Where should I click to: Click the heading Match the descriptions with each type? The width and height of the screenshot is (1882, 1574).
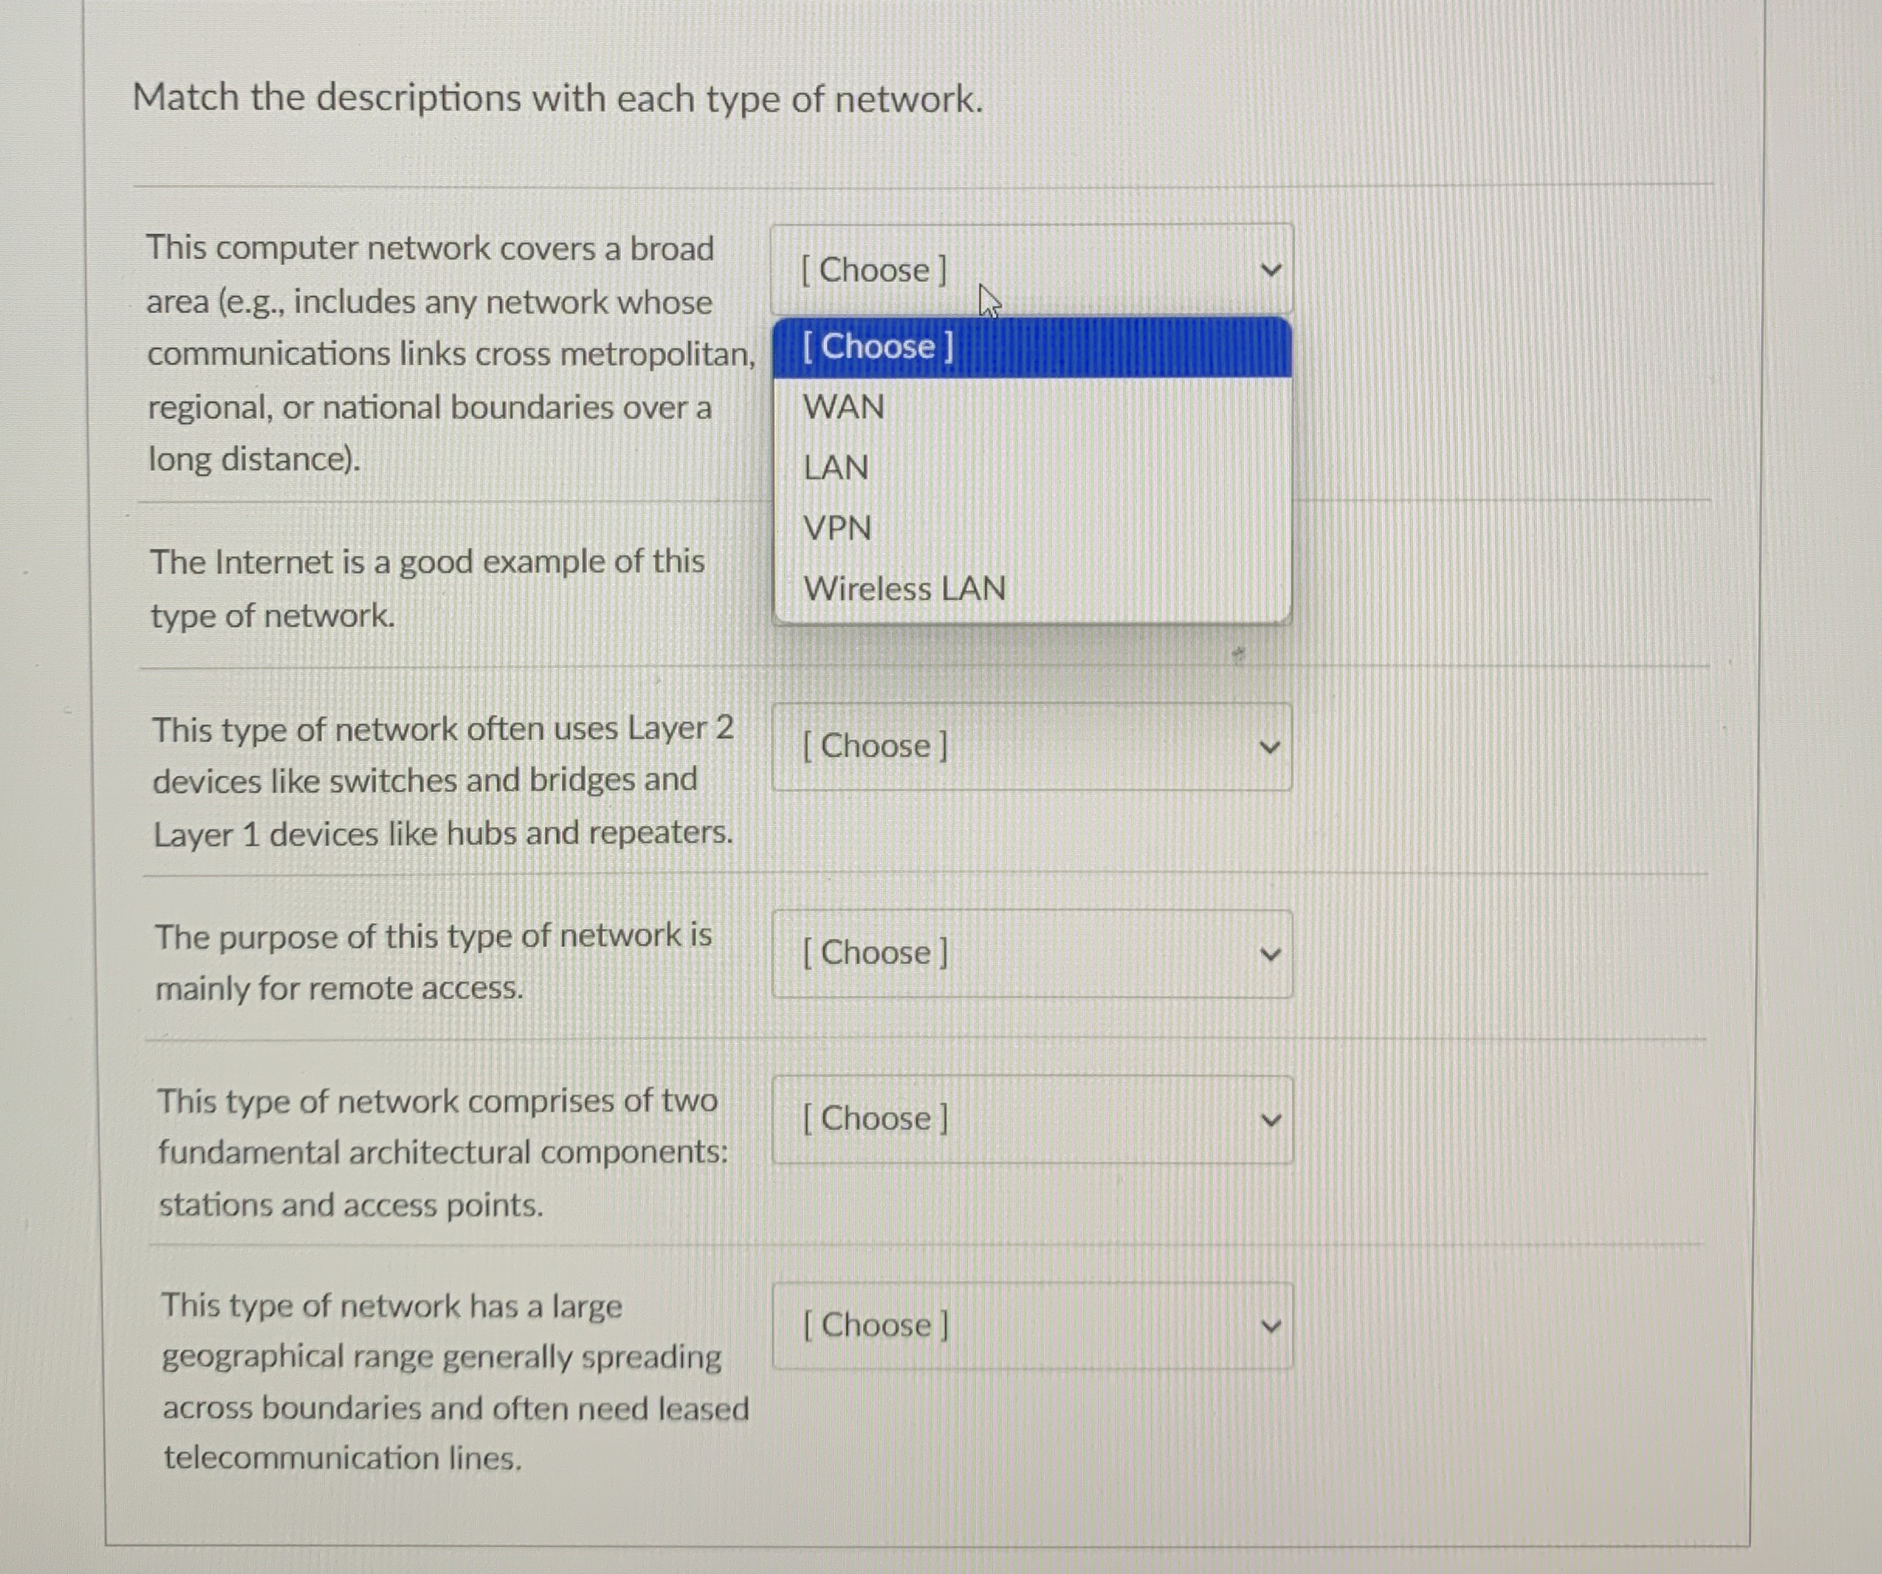tap(556, 98)
